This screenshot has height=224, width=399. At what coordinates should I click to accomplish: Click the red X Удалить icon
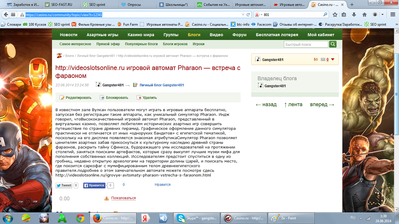(x=139, y=97)
